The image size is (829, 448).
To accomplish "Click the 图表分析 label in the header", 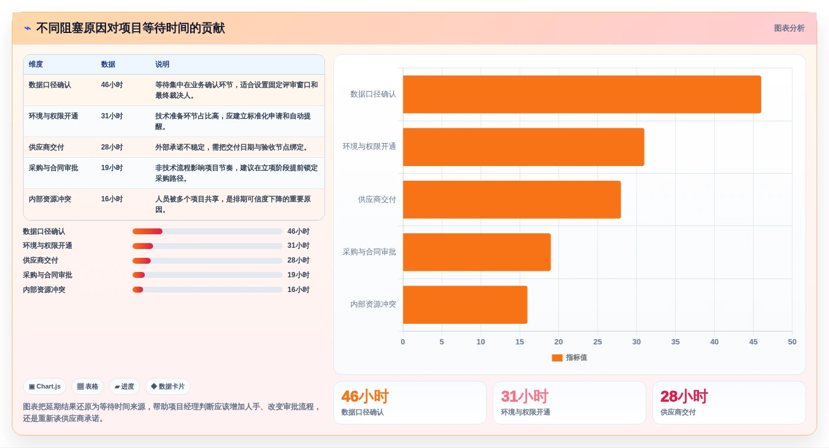I will tap(789, 28).
